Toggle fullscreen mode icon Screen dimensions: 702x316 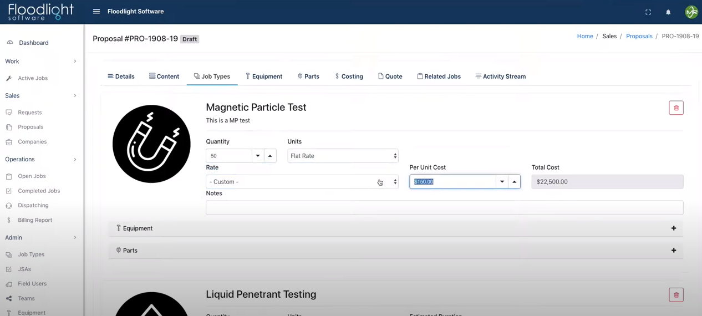(x=648, y=12)
